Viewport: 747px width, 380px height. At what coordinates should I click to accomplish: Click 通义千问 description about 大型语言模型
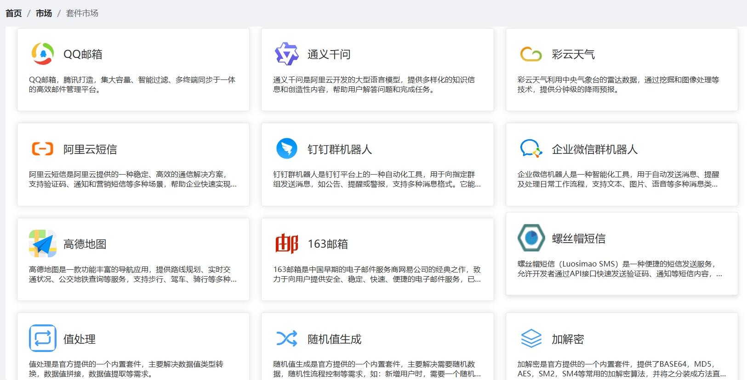pyautogui.click(x=374, y=85)
